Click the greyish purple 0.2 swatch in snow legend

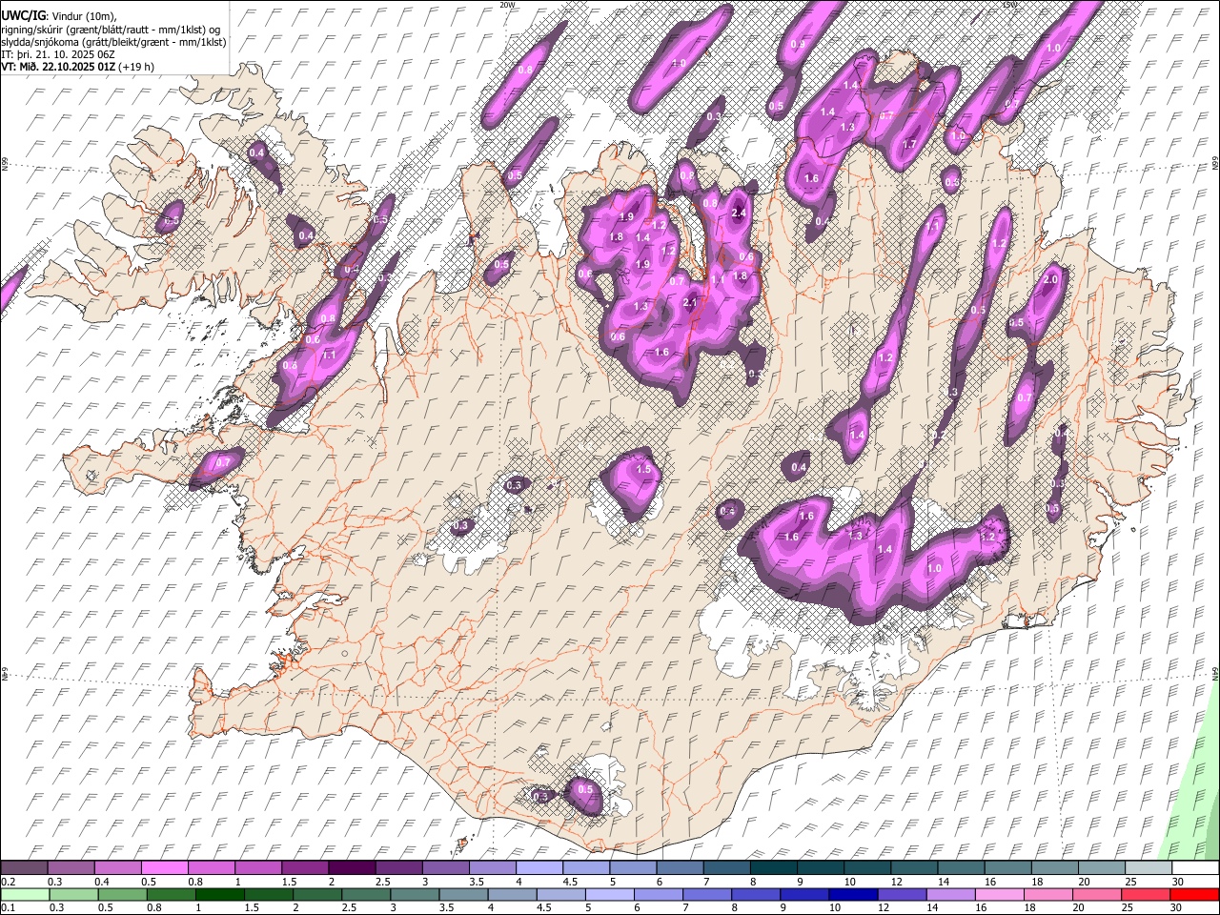coord(24,868)
